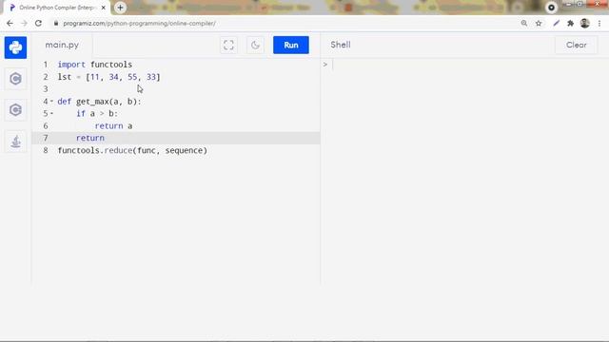Screen dimensions: 609x342
Task: Click the 'import functools' code line
Action: point(95,65)
